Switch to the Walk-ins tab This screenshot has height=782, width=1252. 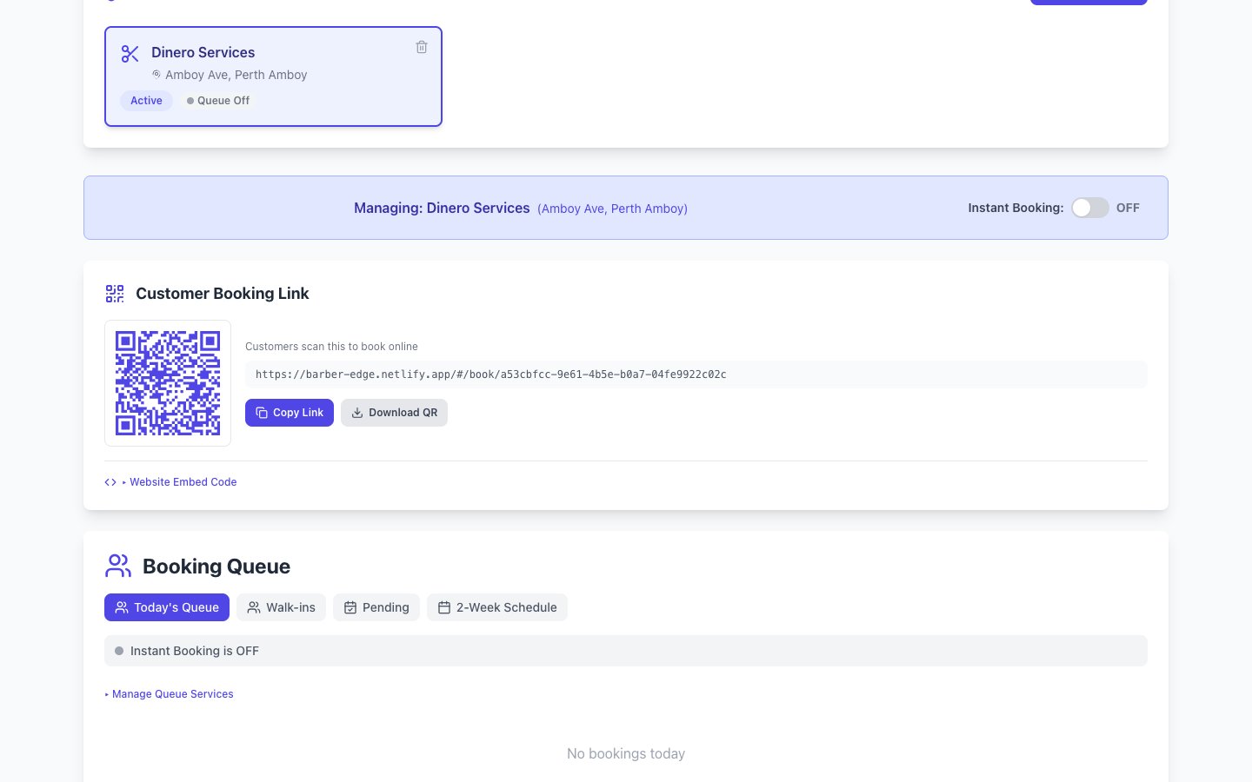[x=281, y=607]
